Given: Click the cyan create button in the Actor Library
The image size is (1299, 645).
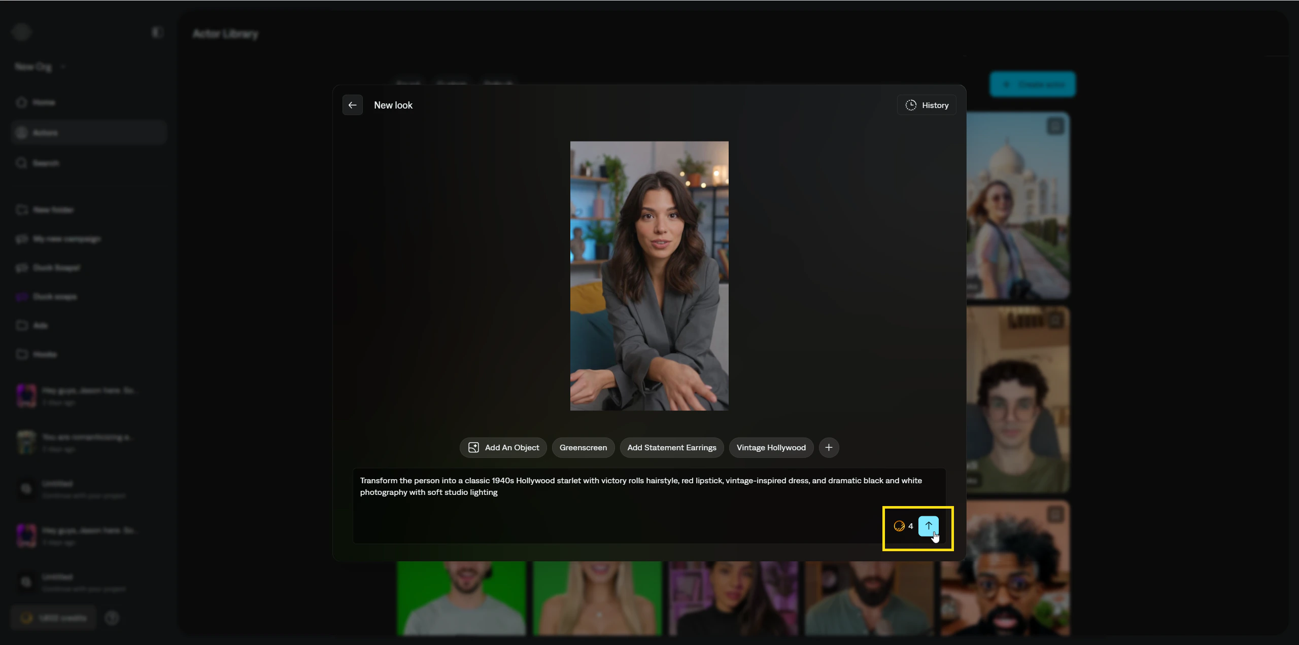Looking at the screenshot, I should coord(1032,84).
